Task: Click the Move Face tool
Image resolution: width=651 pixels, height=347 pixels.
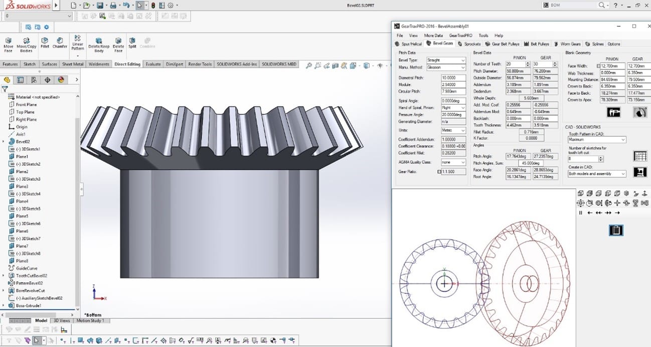Action: tap(9, 44)
